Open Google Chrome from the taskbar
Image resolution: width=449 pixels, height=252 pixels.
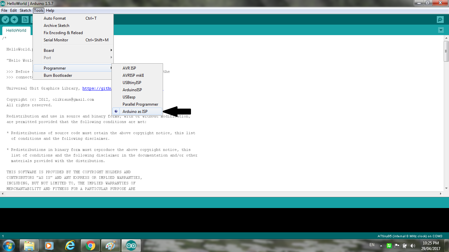click(x=90, y=245)
